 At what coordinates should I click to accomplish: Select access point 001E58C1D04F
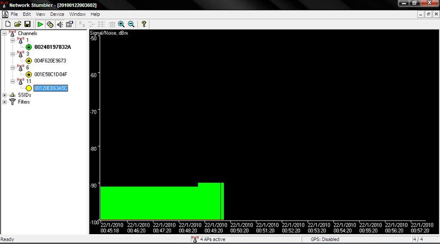point(51,75)
